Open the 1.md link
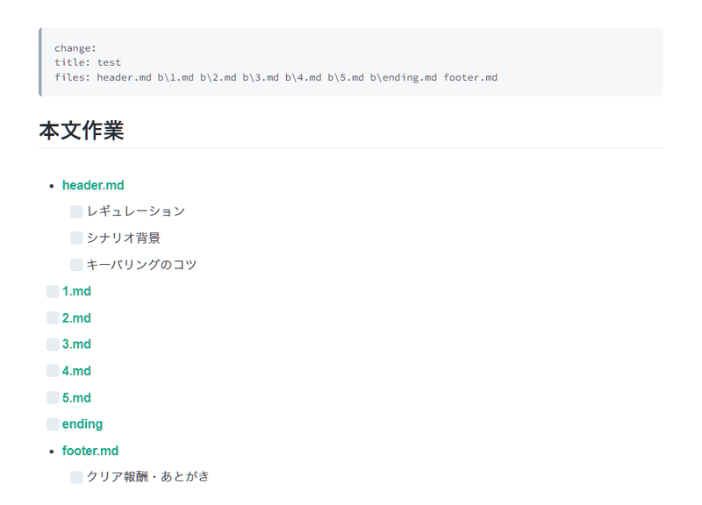702x505 pixels. (x=76, y=291)
